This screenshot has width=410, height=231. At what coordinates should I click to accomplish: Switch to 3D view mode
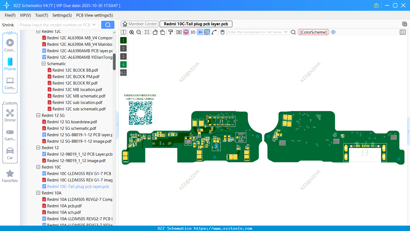(192, 32)
